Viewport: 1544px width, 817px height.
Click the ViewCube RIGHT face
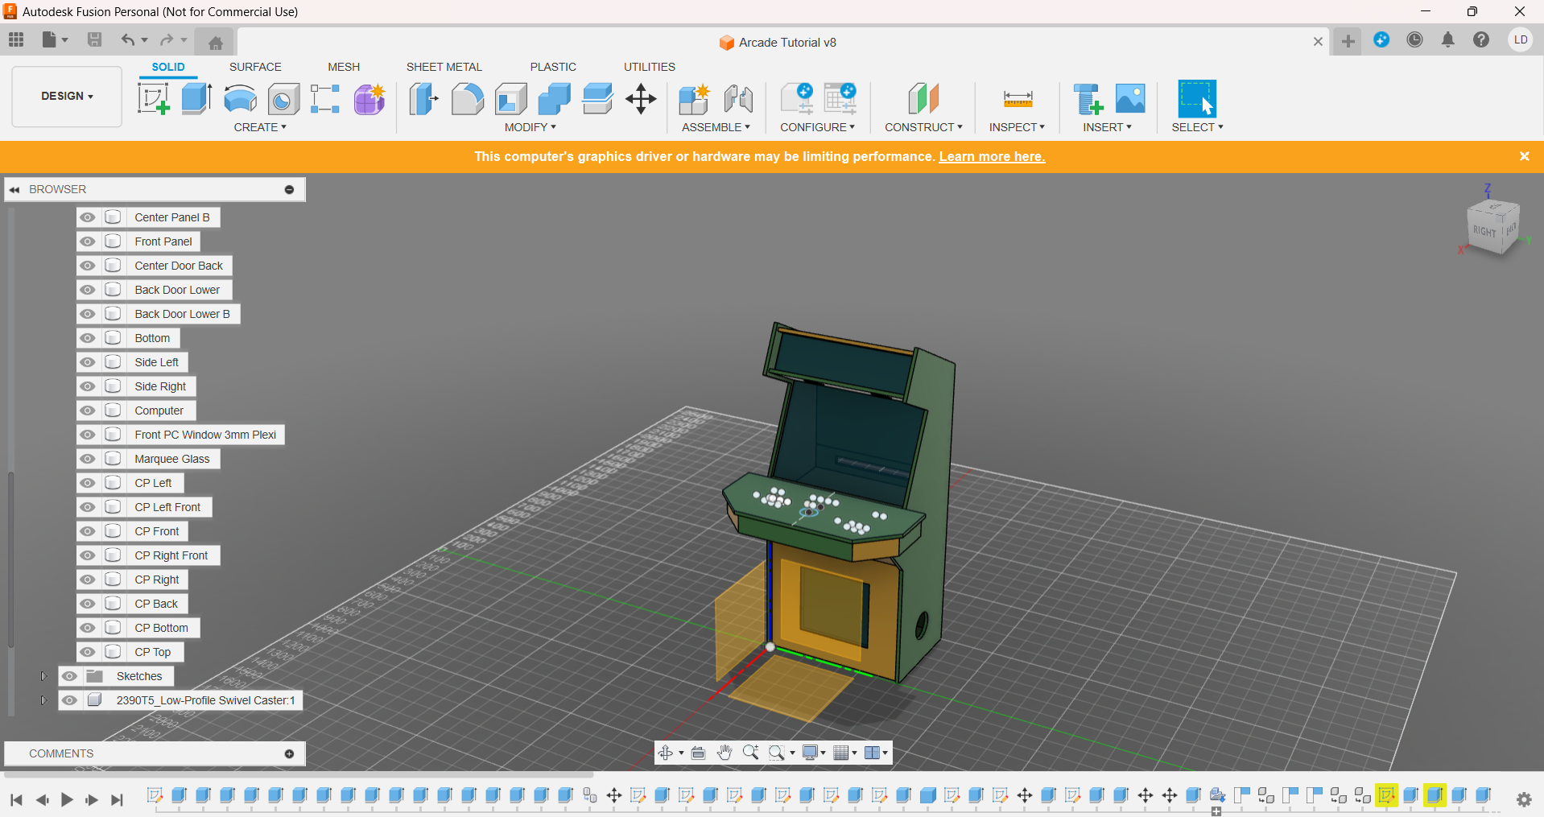[1484, 231]
